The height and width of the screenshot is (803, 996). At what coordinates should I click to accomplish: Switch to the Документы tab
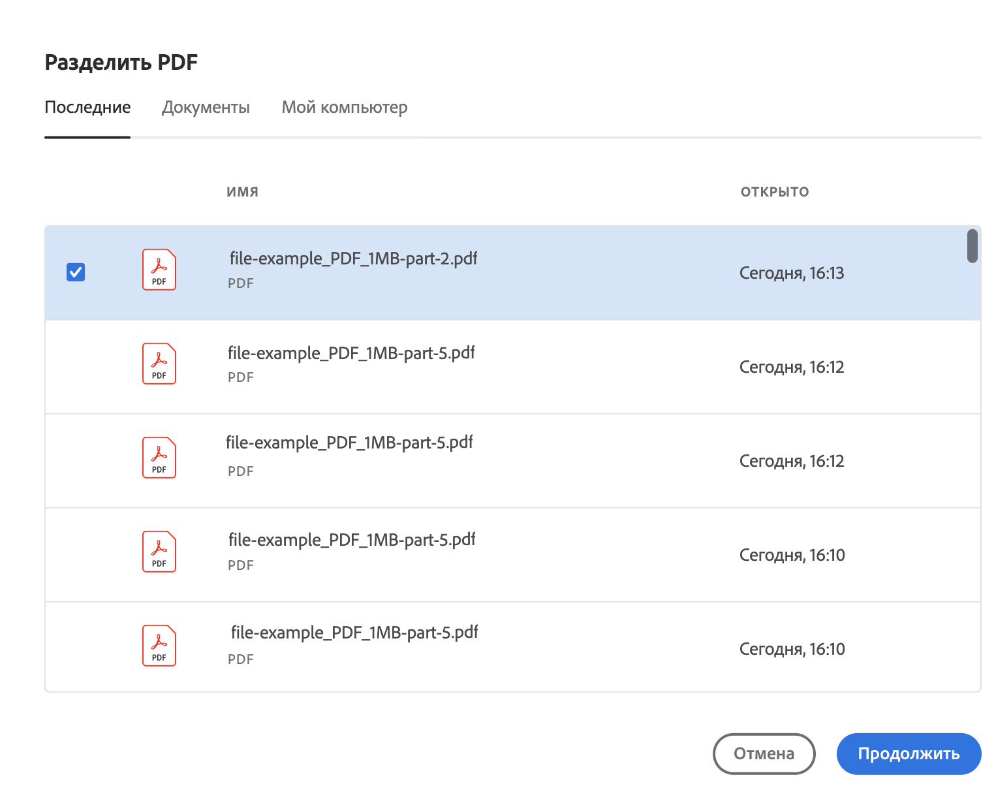pyautogui.click(x=206, y=108)
